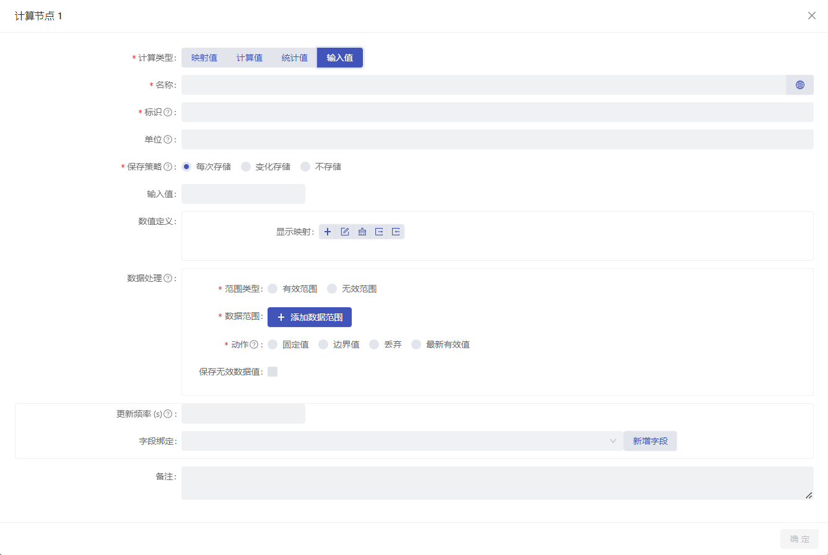The height and width of the screenshot is (555, 828).
Task: Toggle the 保存无效数据值 checkbox
Action: pos(272,372)
